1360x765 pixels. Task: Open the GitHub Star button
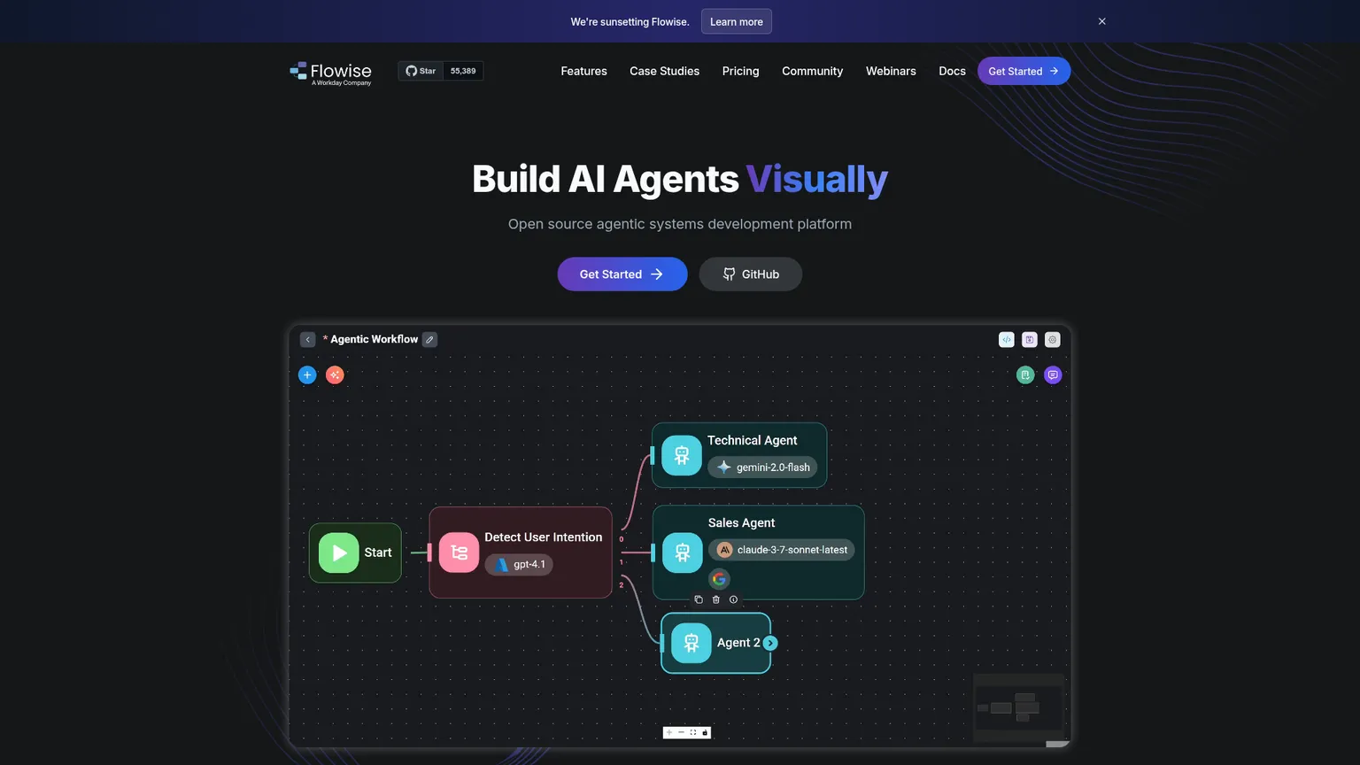coord(421,71)
